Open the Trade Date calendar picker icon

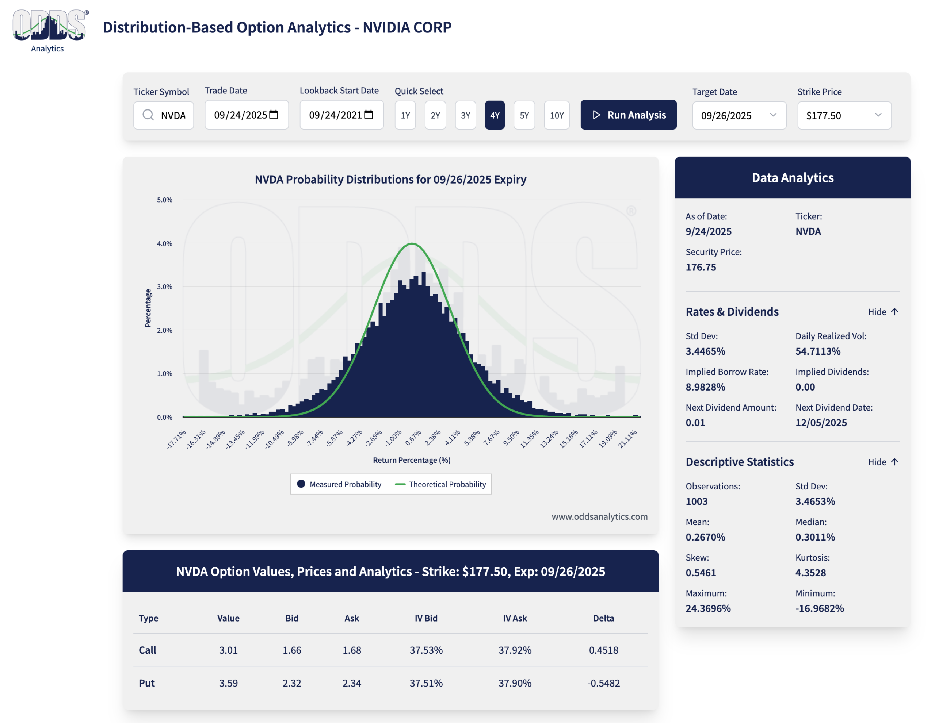click(274, 115)
